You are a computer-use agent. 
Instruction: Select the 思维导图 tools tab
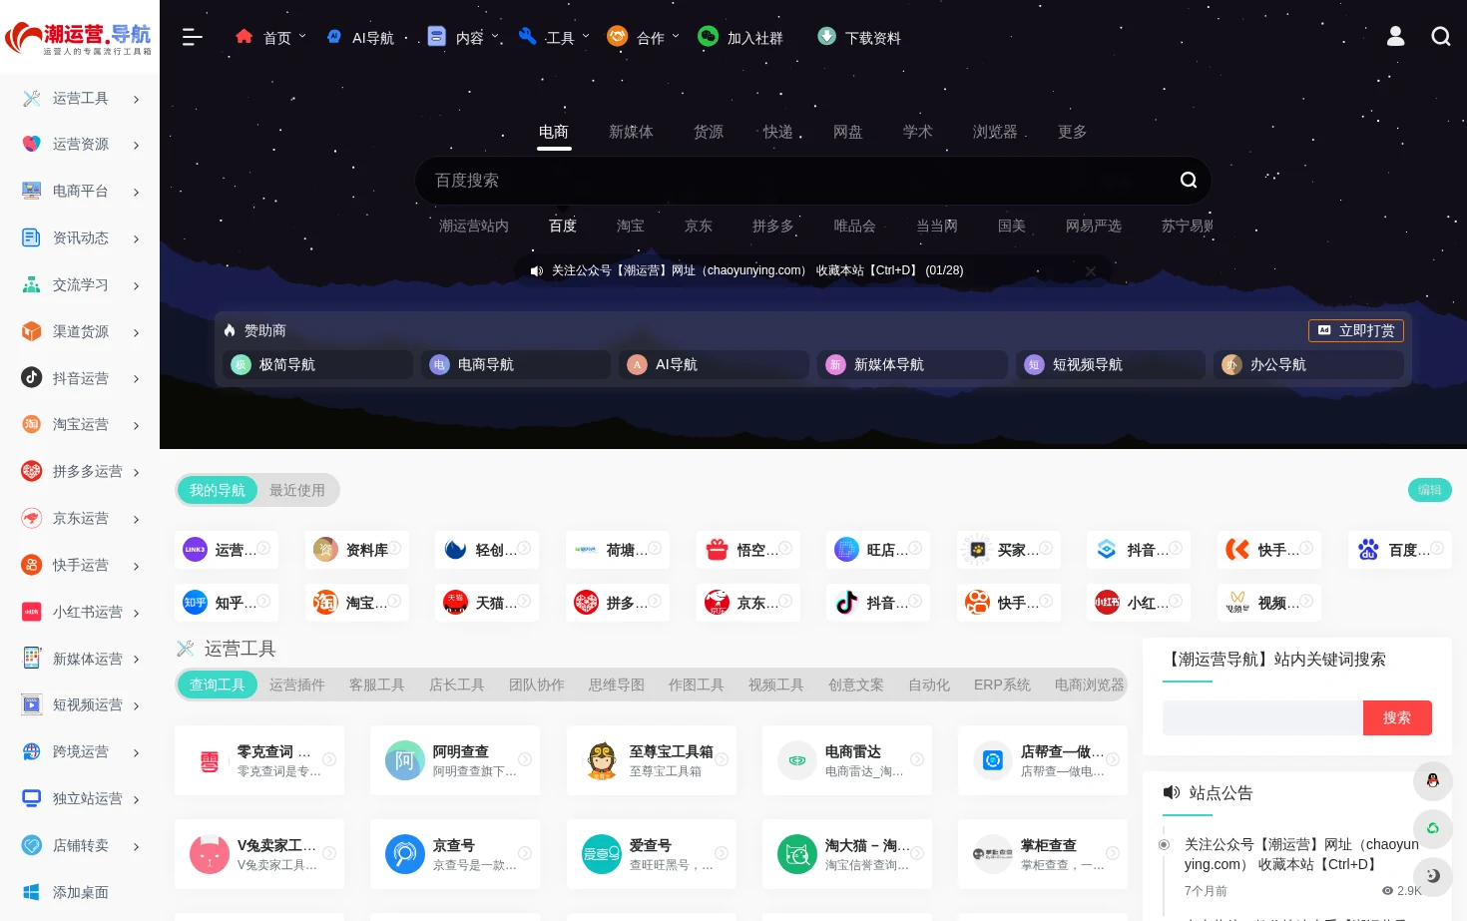pos(616,685)
